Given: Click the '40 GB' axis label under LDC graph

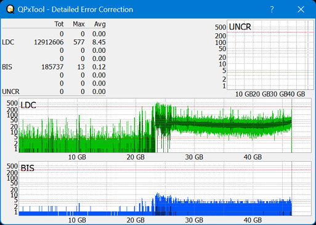Looking at the screenshot, I should 253,157.
